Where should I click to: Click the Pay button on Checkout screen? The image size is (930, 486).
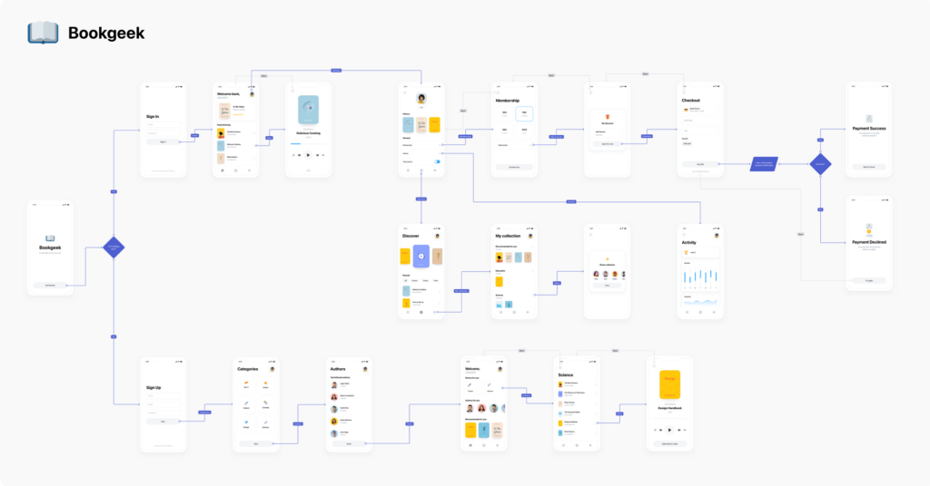pyautogui.click(x=701, y=164)
